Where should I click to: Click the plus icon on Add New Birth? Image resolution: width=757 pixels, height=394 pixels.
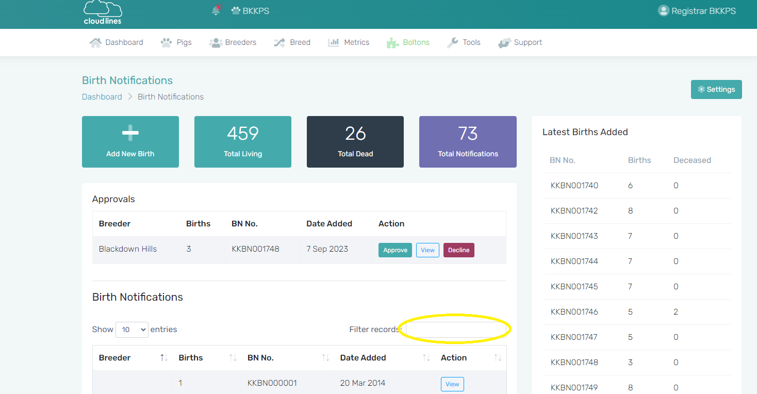tap(130, 133)
